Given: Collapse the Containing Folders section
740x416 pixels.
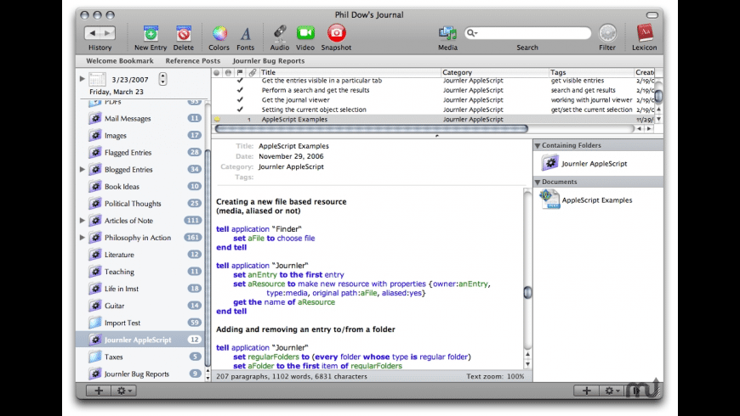Looking at the screenshot, I should pos(537,145).
